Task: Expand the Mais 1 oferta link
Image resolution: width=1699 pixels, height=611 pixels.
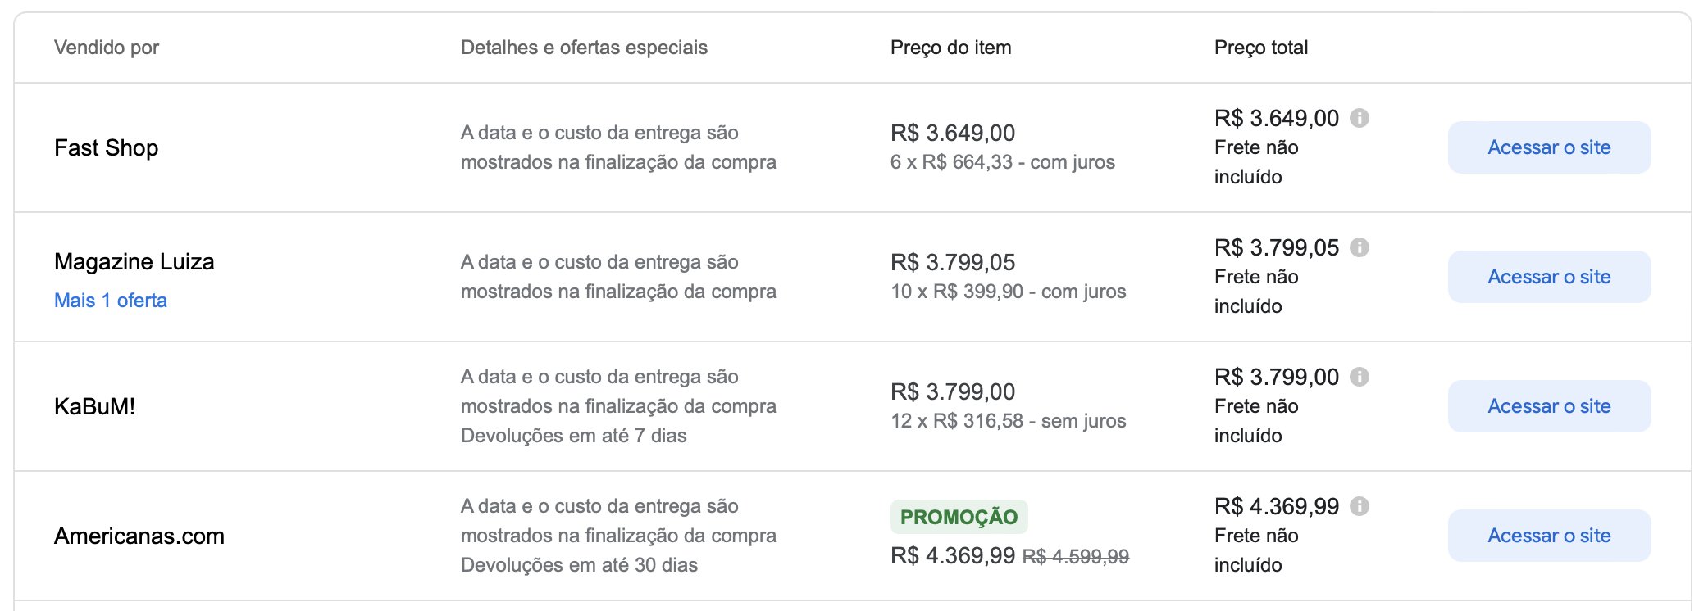Action: pyautogui.click(x=111, y=301)
